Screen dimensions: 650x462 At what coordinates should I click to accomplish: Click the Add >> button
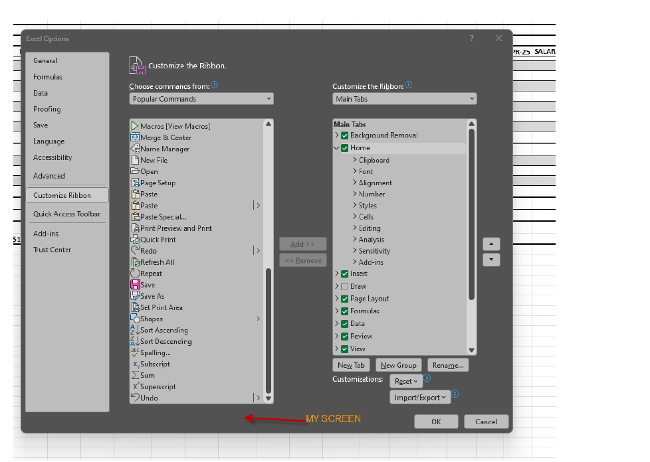(x=303, y=244)
